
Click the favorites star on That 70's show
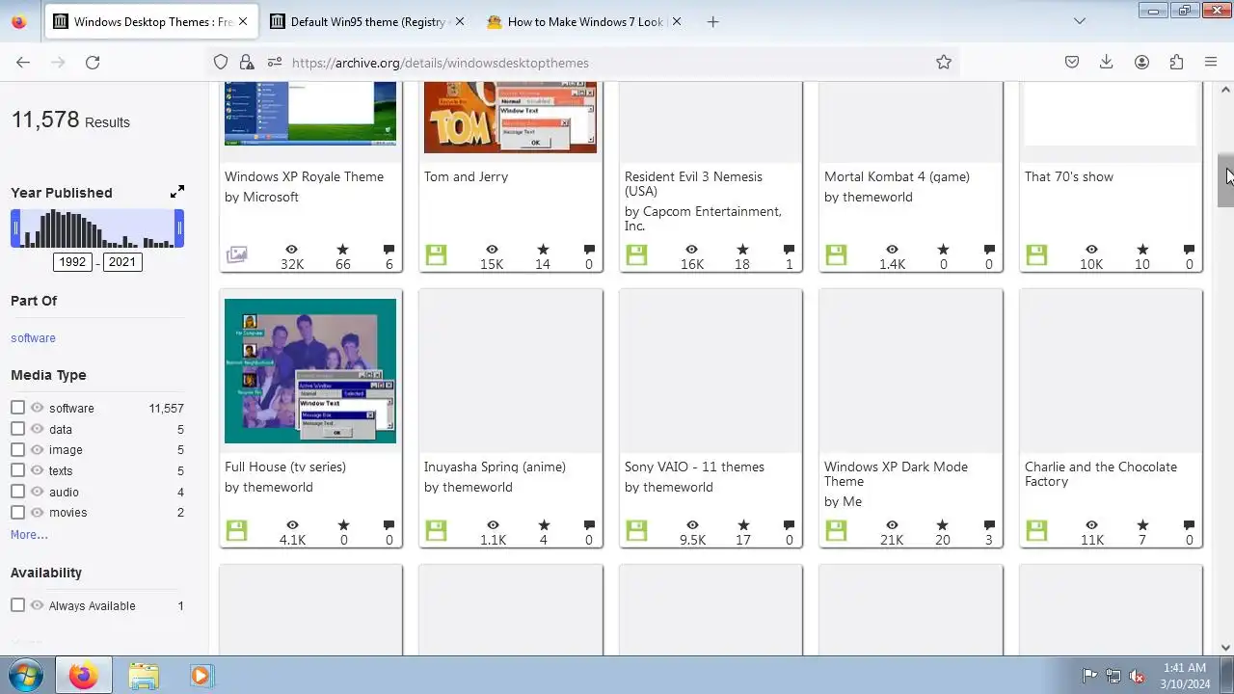coord(1142,250)
